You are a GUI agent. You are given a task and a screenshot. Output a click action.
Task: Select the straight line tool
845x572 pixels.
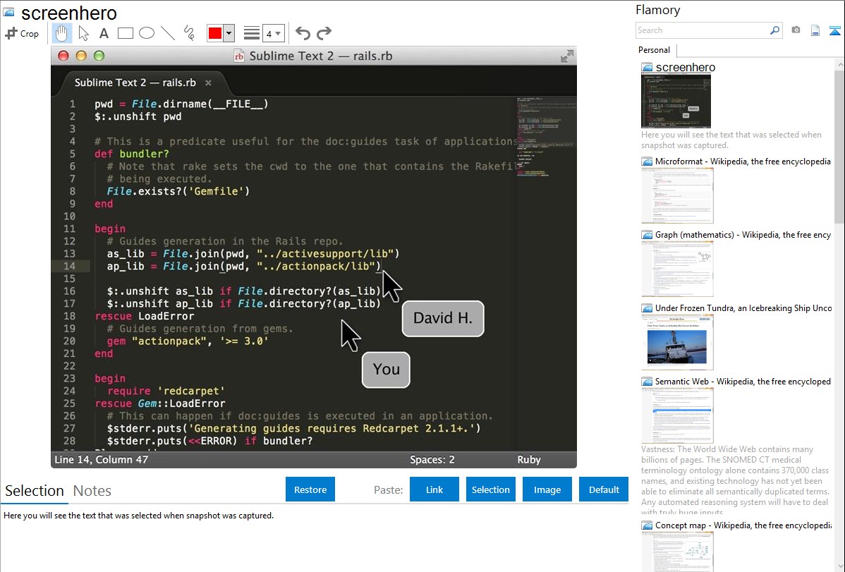168,33
